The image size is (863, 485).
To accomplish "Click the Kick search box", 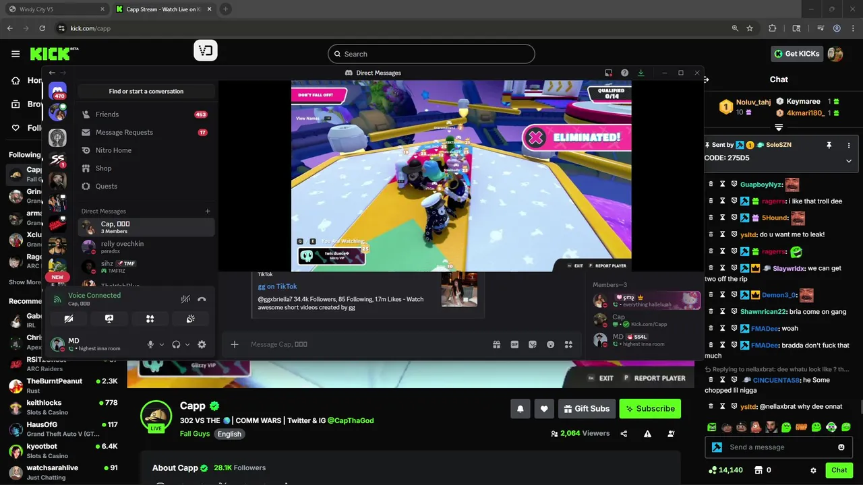I will click(x=431, y=54).
